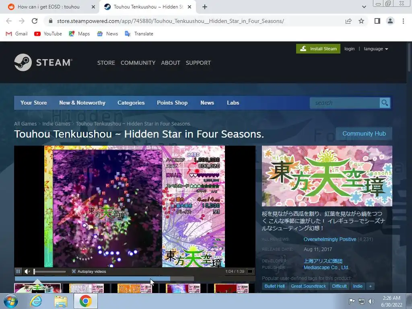Viewport: 412px width, 309px height.
Task: Click the Install Steam button
Action: click(x=318, y=49)
